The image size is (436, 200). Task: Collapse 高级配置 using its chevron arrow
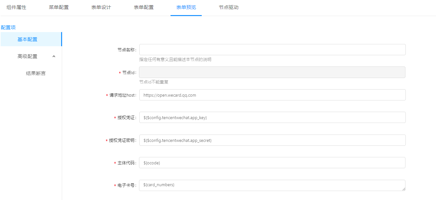(x=54, y=57)
